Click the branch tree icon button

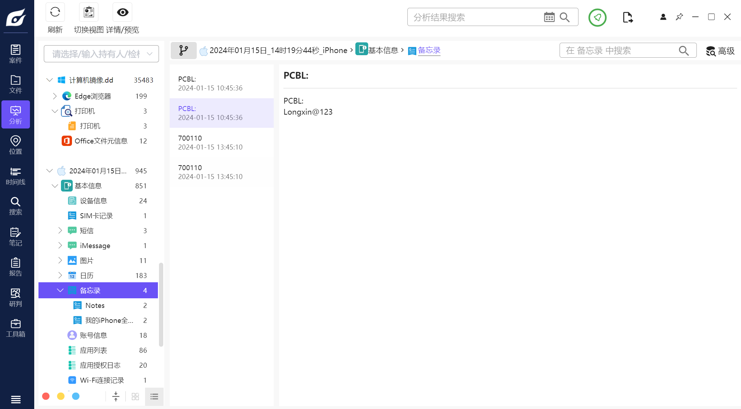[x=184, y=50]
